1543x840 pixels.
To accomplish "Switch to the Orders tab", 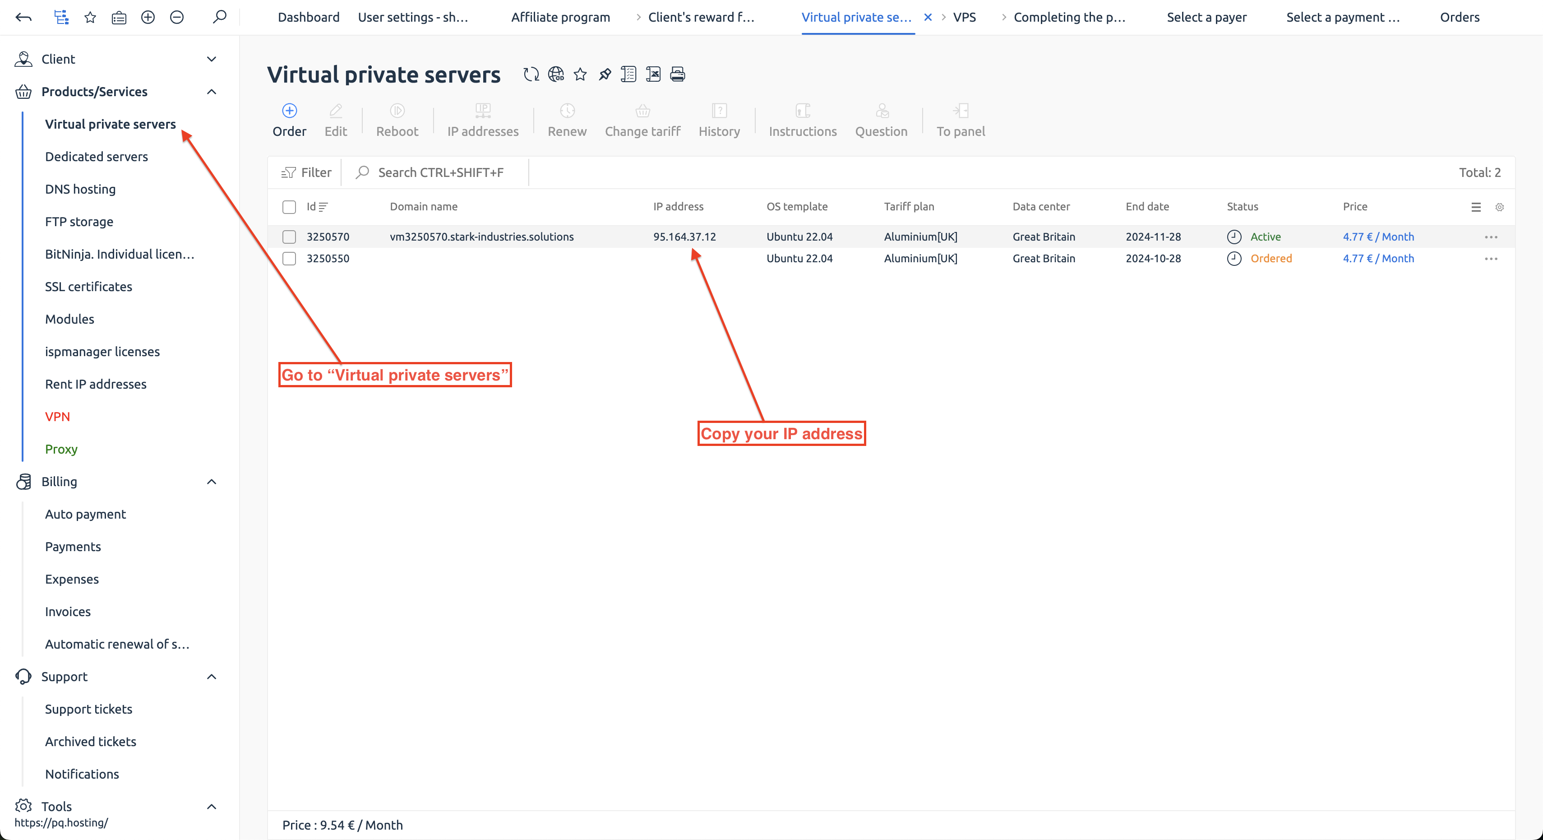I will 1460,17.
